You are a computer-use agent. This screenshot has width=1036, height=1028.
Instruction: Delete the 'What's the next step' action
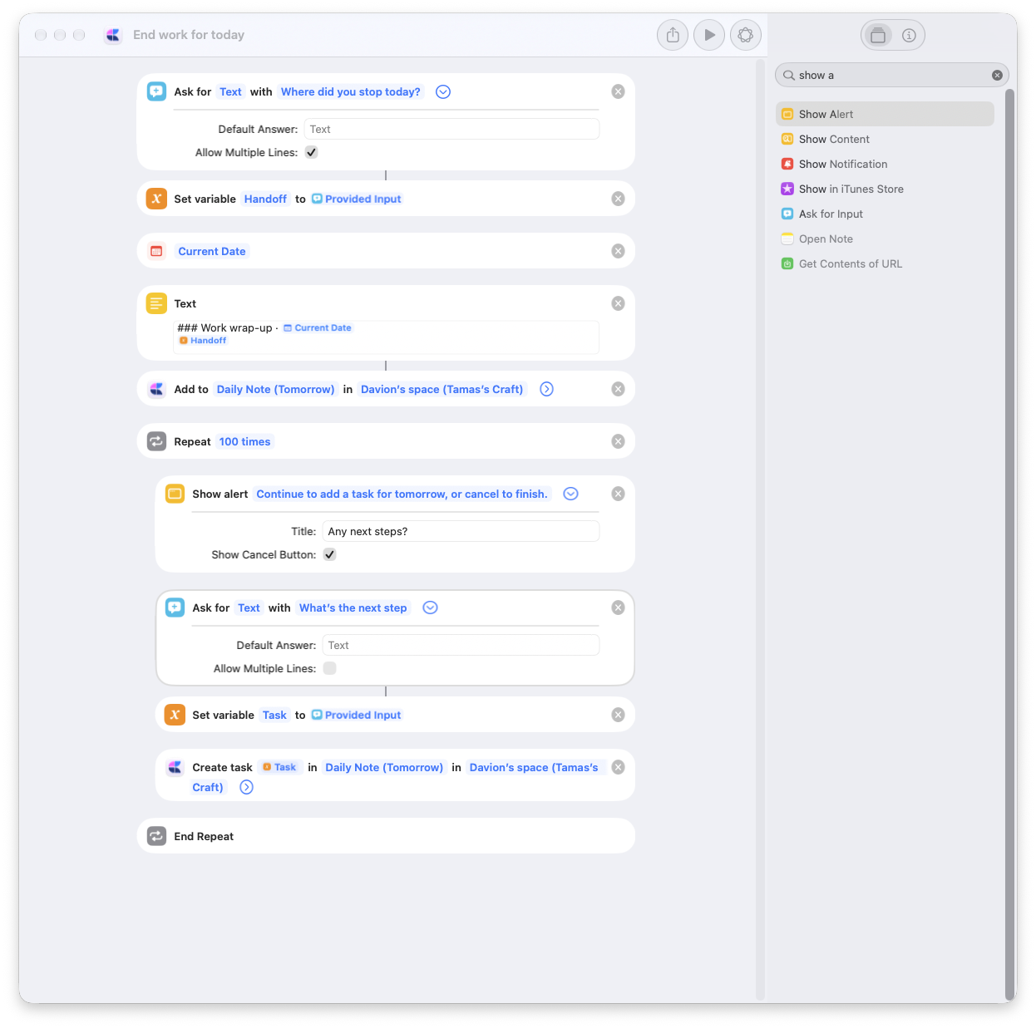point(618,607)
